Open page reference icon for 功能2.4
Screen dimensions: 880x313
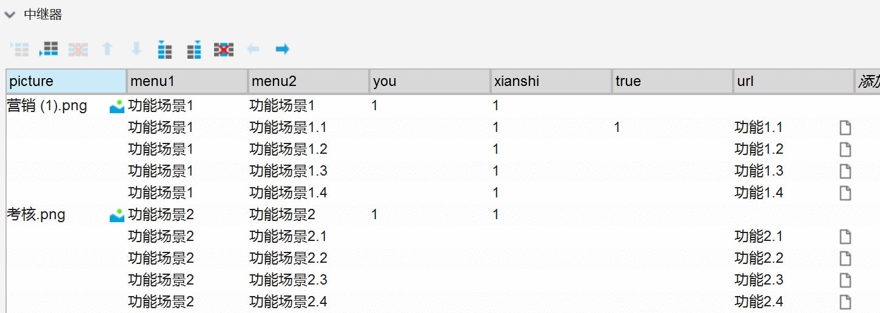[845, 302]
